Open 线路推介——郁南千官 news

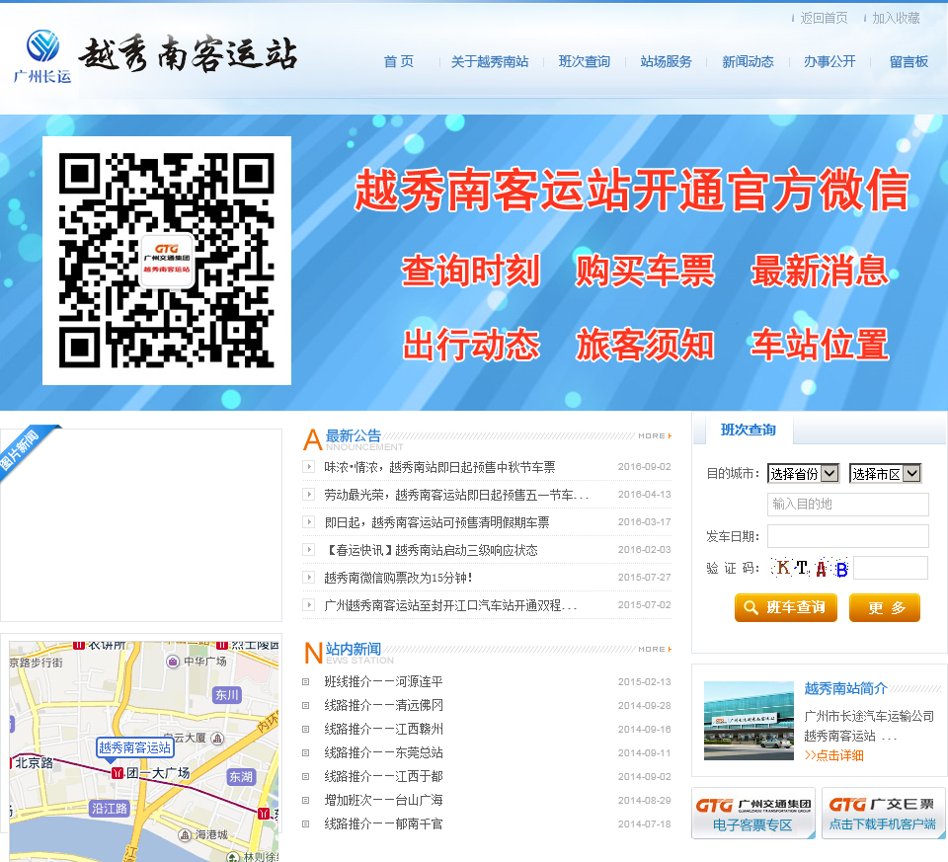click(x=383, y=823)
